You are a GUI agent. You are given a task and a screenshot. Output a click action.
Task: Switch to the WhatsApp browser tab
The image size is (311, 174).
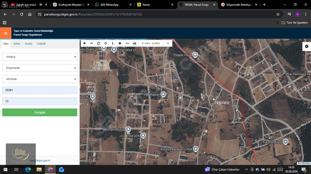(x=113, y=5)
